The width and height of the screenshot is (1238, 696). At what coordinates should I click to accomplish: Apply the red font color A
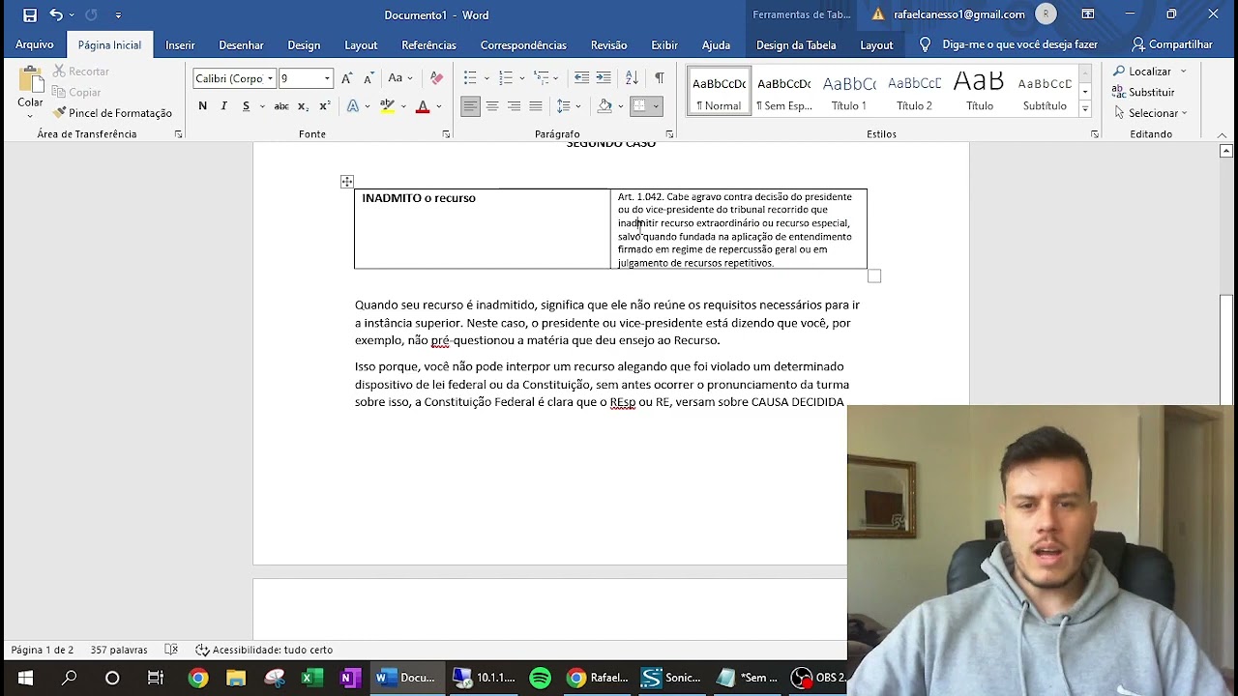423,106
